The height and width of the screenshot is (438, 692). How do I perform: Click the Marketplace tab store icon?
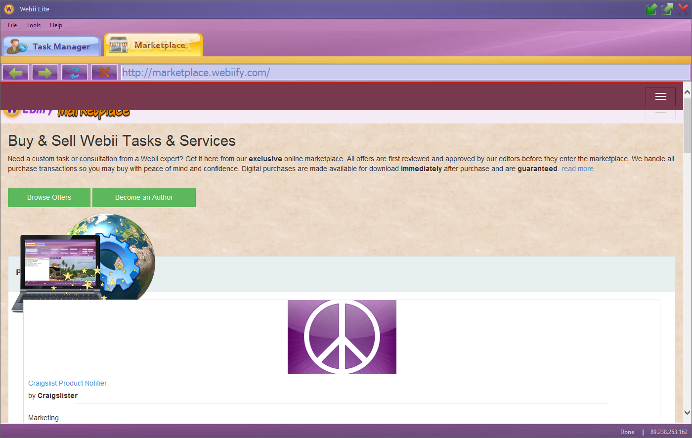click(x=118, y=45)
